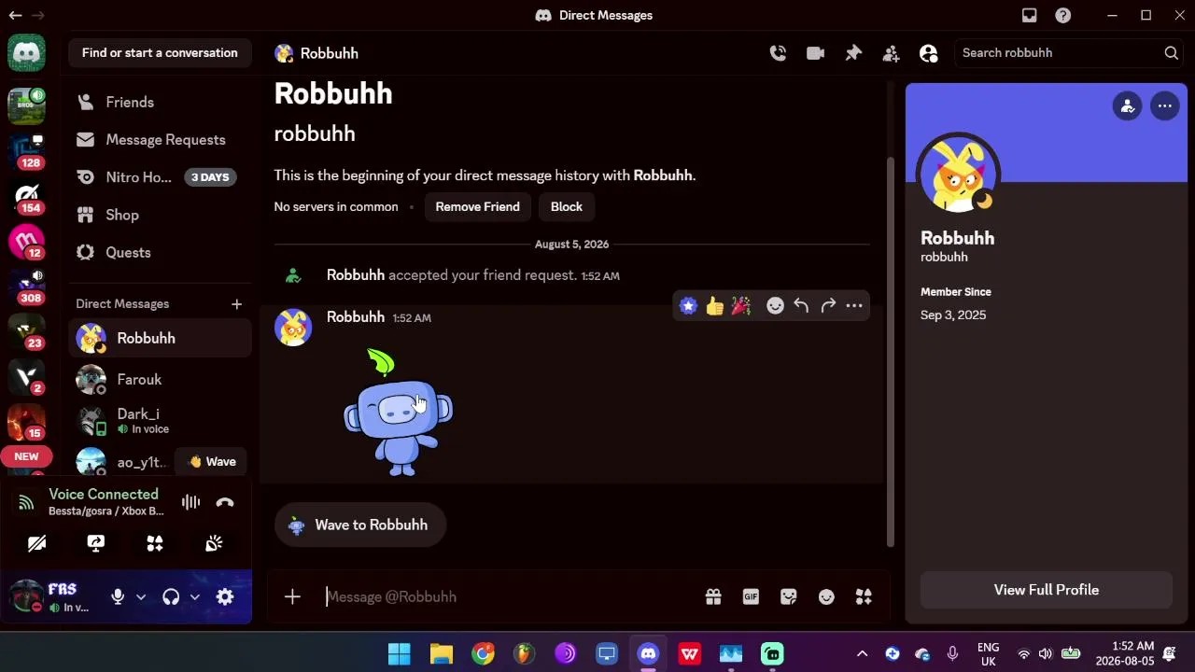Open User Settings gear

click(x=225, y=596)
